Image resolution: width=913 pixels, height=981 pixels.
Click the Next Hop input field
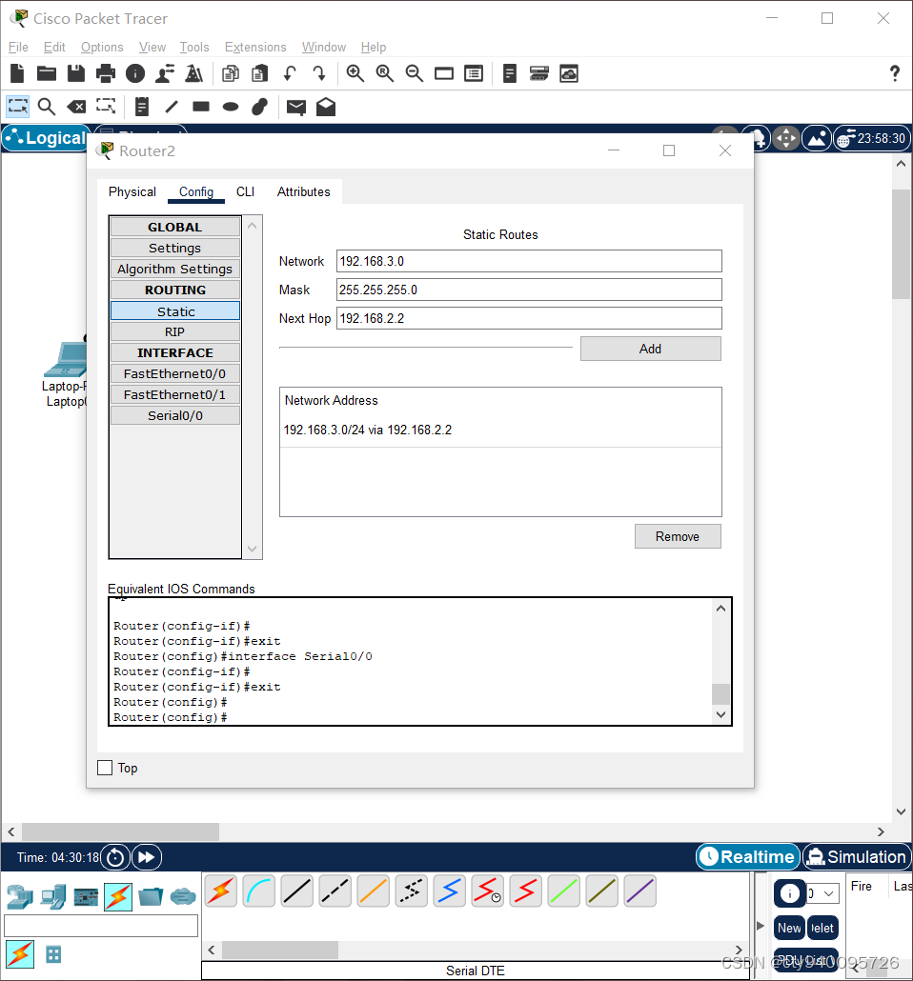(529, 318)
